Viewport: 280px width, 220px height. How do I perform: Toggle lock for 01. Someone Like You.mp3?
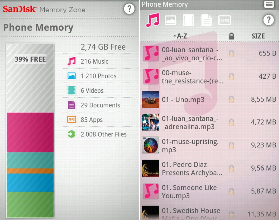[x=231, y=192]
